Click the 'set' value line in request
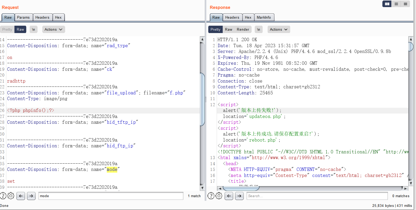 tap(11, 181)
